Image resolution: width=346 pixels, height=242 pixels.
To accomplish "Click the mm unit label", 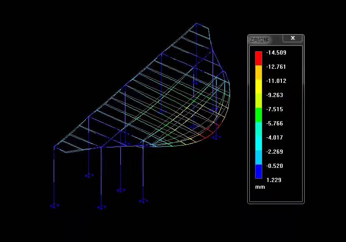I will click(260, 187).
